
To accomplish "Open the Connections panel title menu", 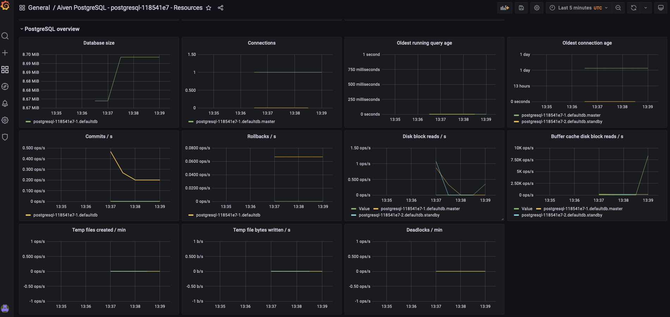I will tap(261, 43).
